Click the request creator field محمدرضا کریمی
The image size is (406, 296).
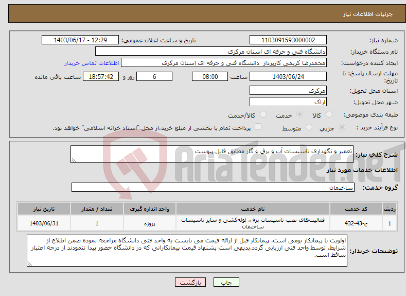pyautogui.click(x=224, y=63)
